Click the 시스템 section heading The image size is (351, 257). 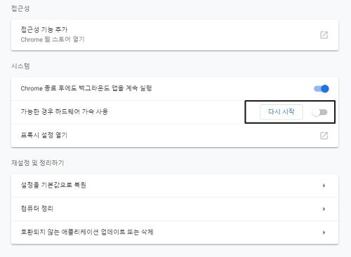coord(20,66)
